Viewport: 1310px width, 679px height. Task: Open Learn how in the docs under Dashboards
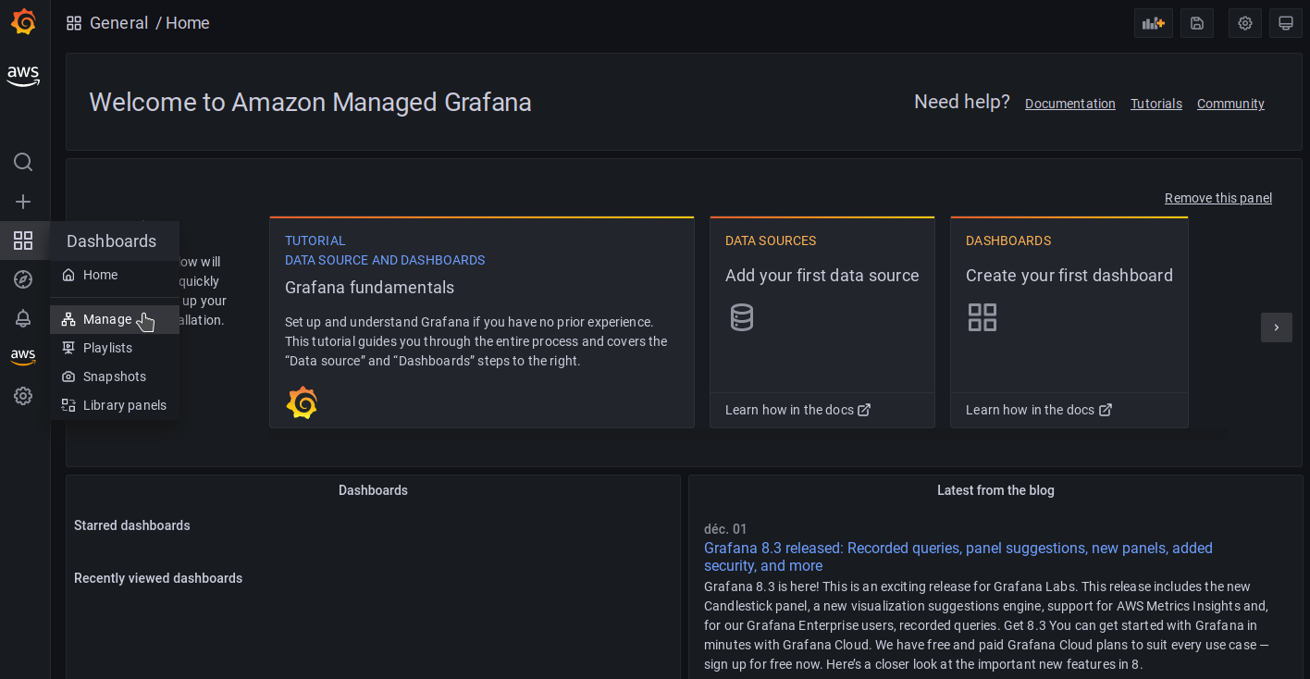1039,410
